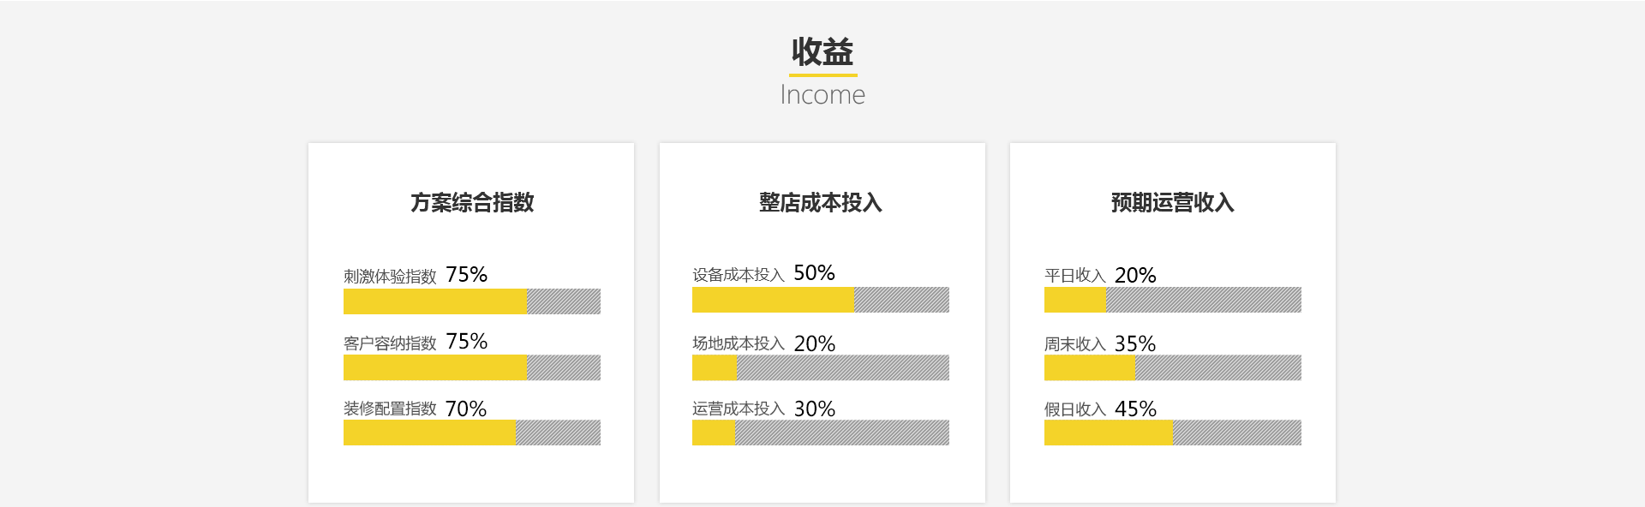Click the Income subtitle text
Viewport: 1645px width, 507px height.
822,95
